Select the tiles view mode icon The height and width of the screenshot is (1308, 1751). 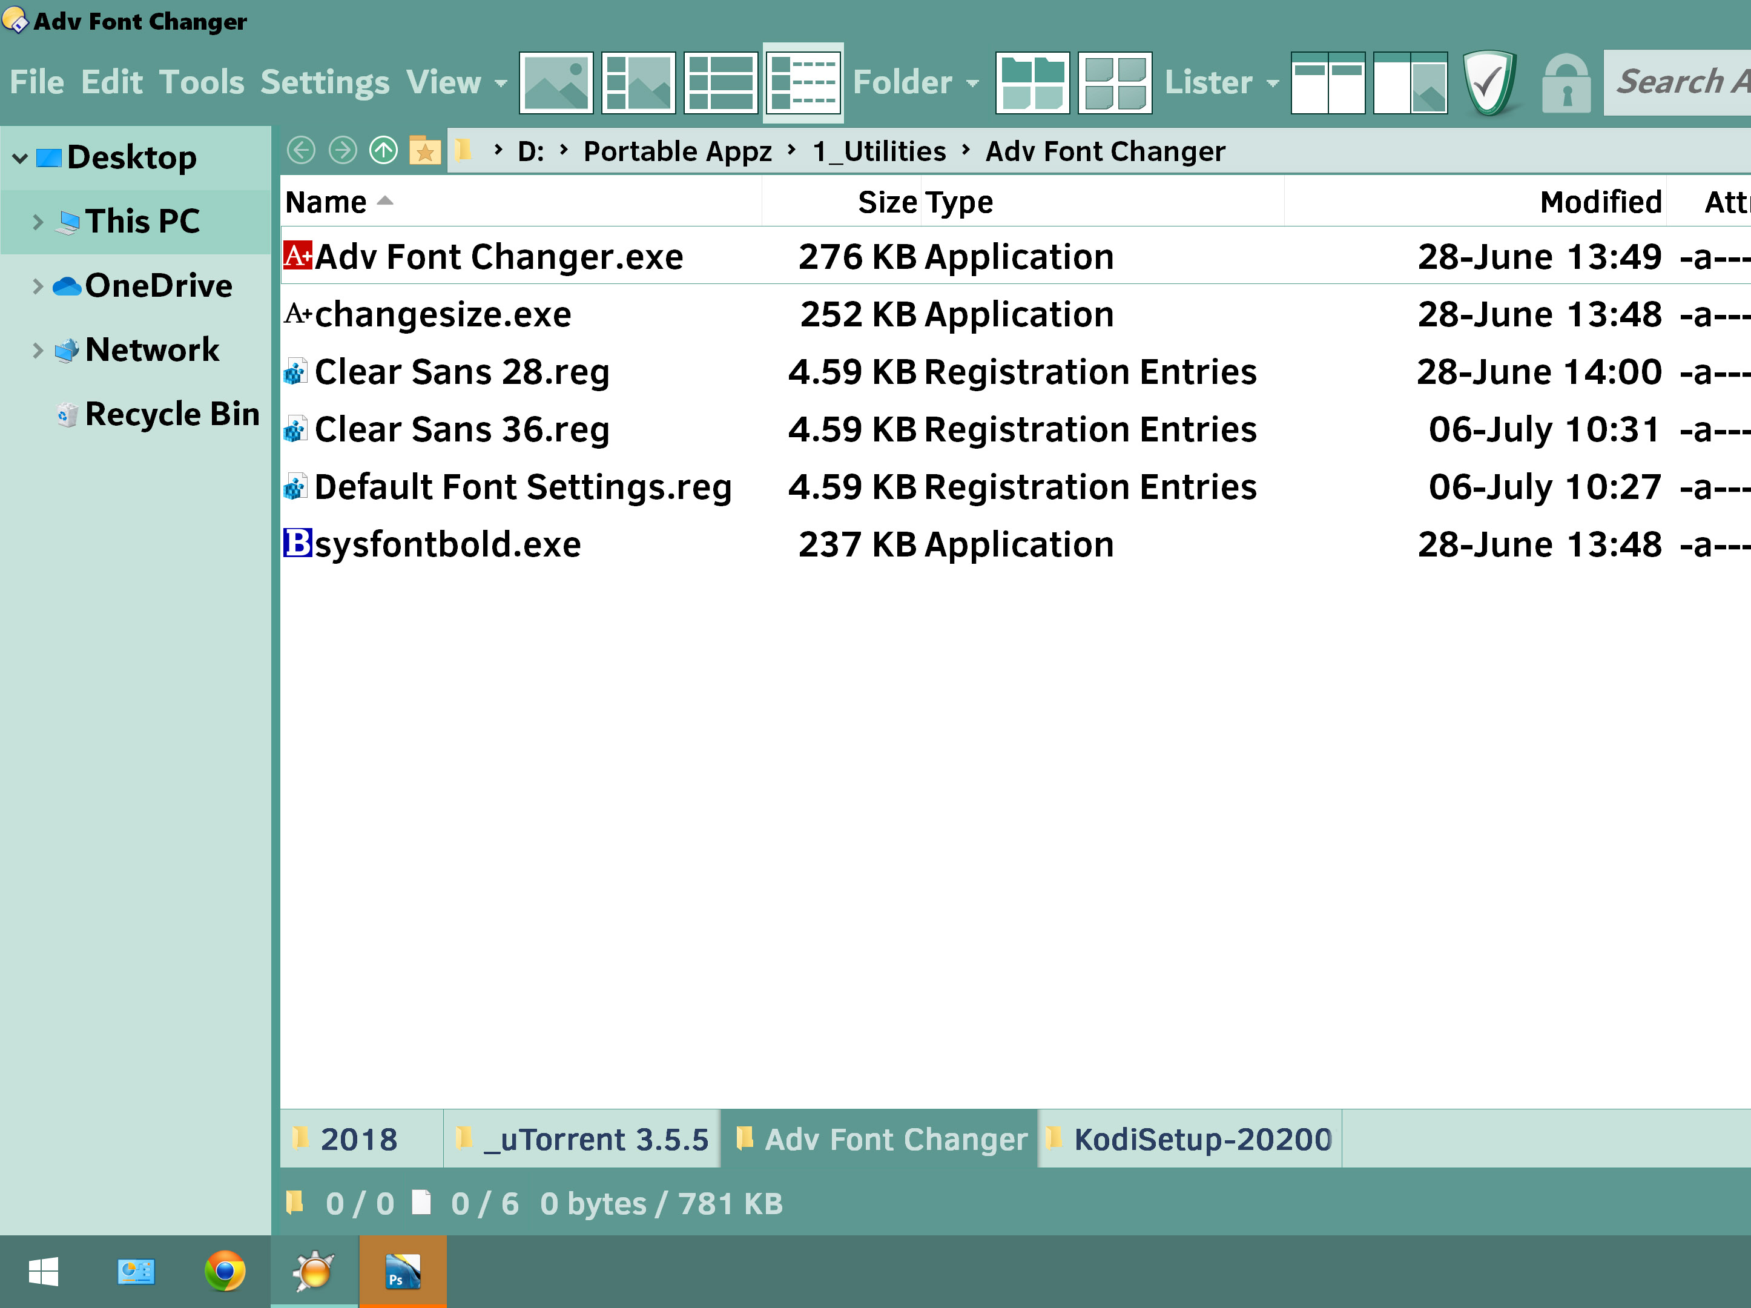pos(638,82)
